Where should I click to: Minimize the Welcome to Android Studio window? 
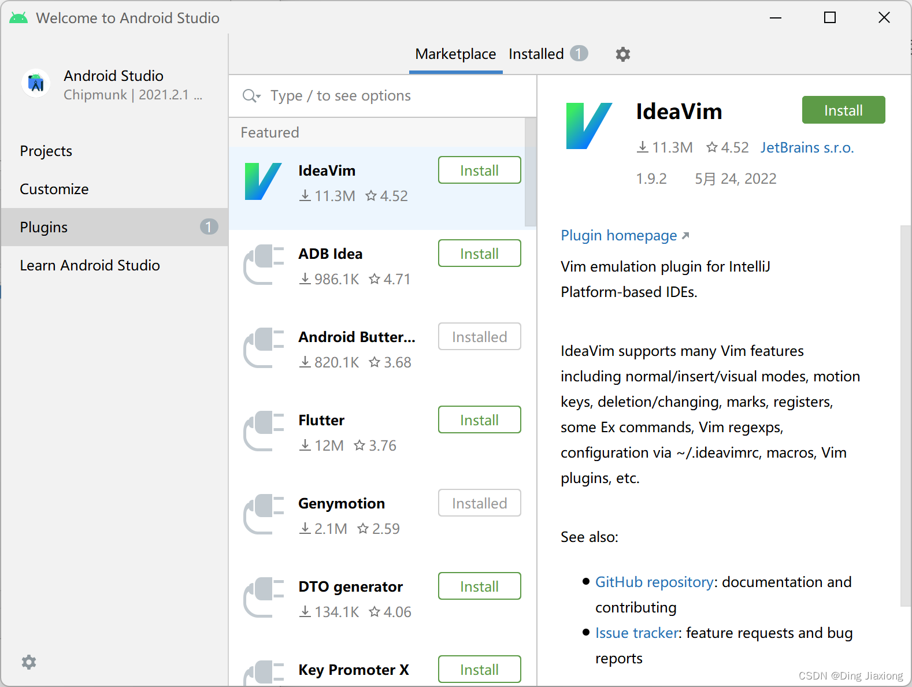[x=776, y=18]
